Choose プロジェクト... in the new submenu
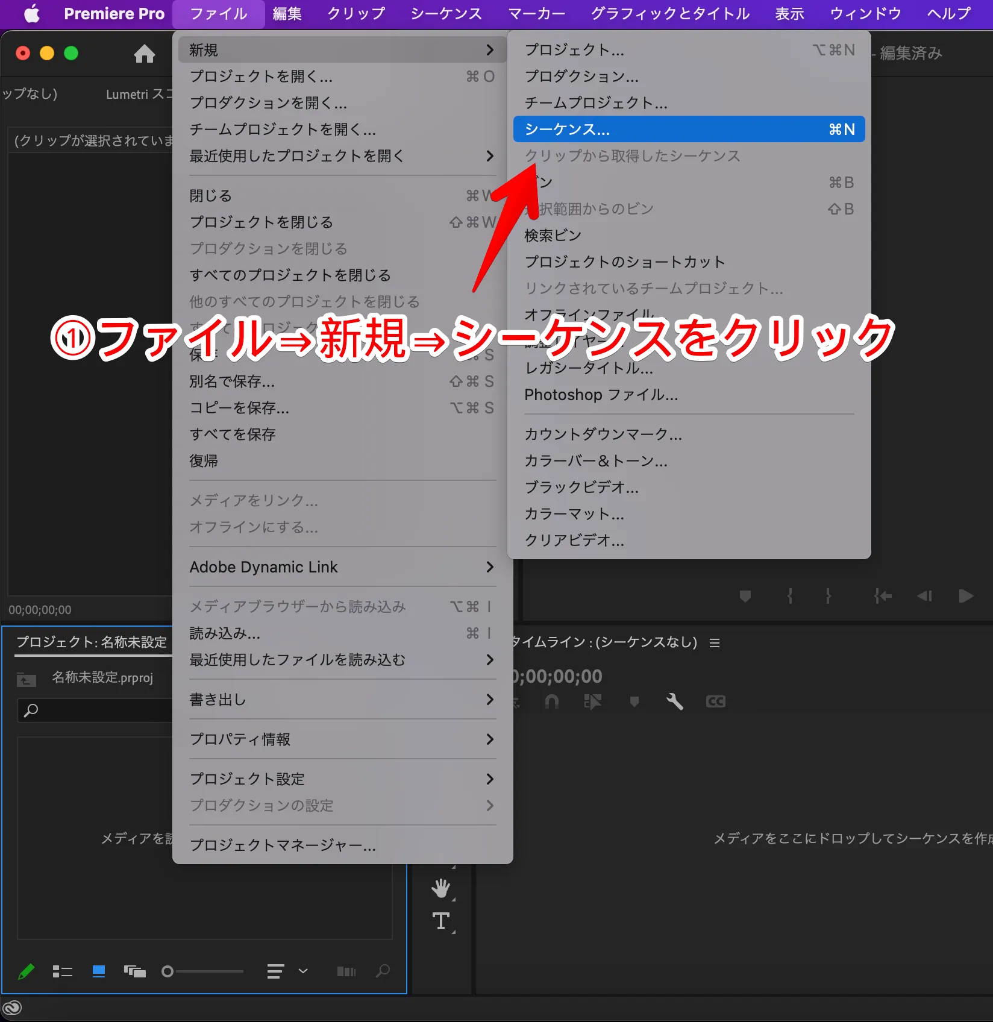 point(689,49)
